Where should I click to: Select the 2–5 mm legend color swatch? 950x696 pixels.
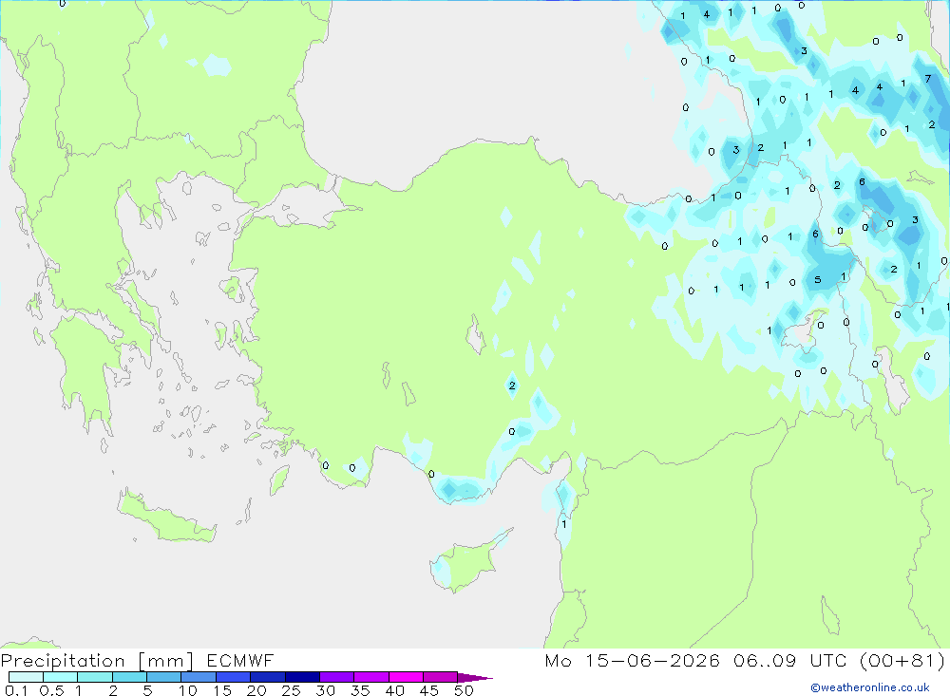click(x=129, y=677)
